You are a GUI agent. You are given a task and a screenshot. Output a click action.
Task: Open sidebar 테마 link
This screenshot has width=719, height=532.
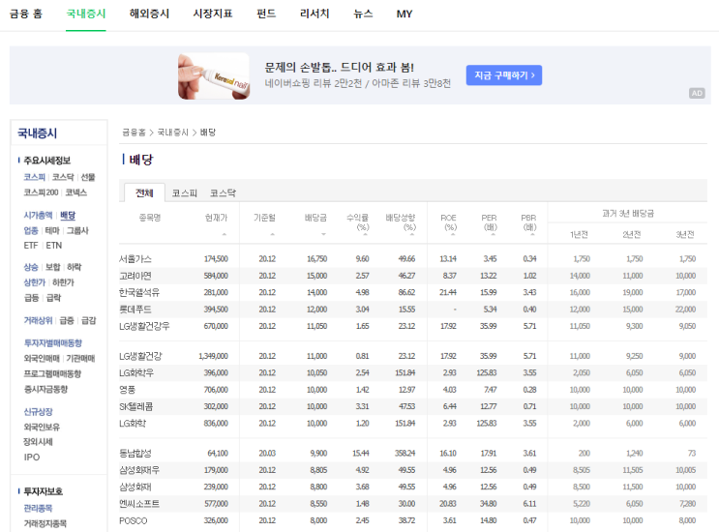(x=52, y=230)
